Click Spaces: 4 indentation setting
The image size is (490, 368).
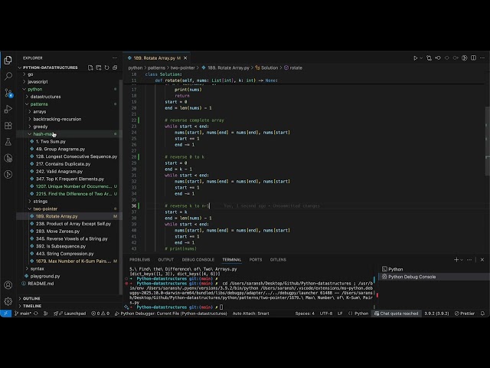click(x=305, y=314)
